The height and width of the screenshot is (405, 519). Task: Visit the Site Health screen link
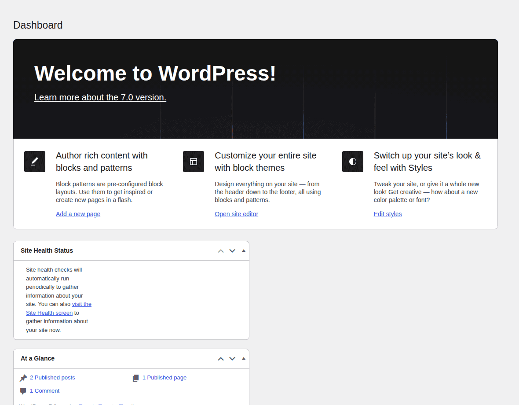pyautogui.click(x=58, y=308)
